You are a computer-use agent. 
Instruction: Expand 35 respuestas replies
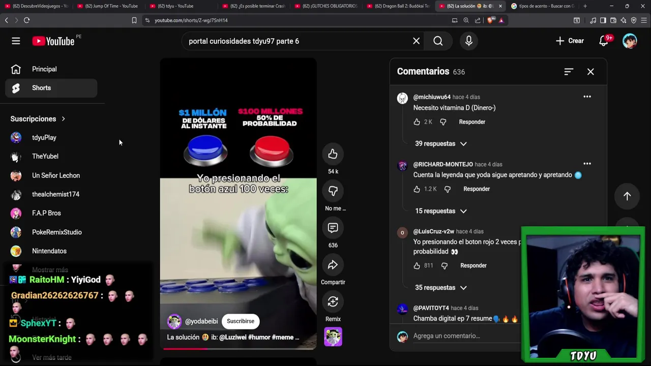click(440, 288)
